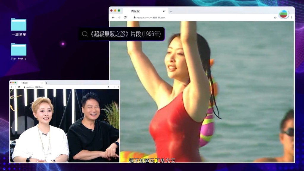The image size is (304, 171).
Task: Add new tab in small browser window
Action: pyautogui.click(x=46, y=83)
